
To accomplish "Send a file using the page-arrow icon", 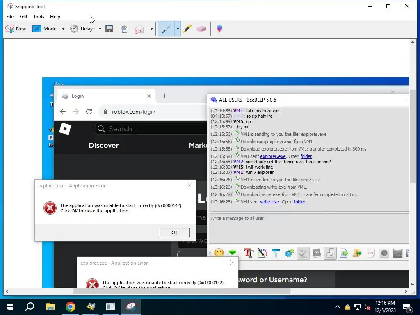I will click(344, 253).
